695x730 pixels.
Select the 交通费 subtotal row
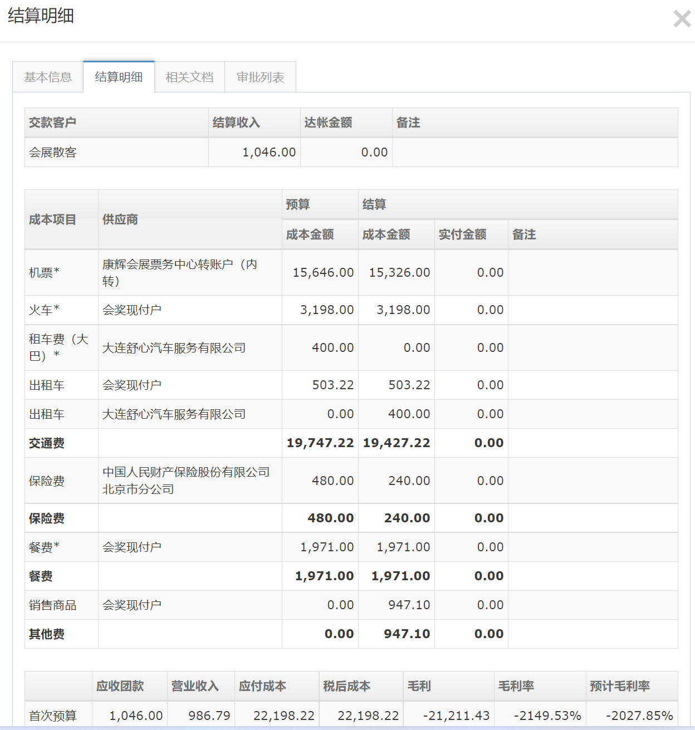tap(47, 443)
